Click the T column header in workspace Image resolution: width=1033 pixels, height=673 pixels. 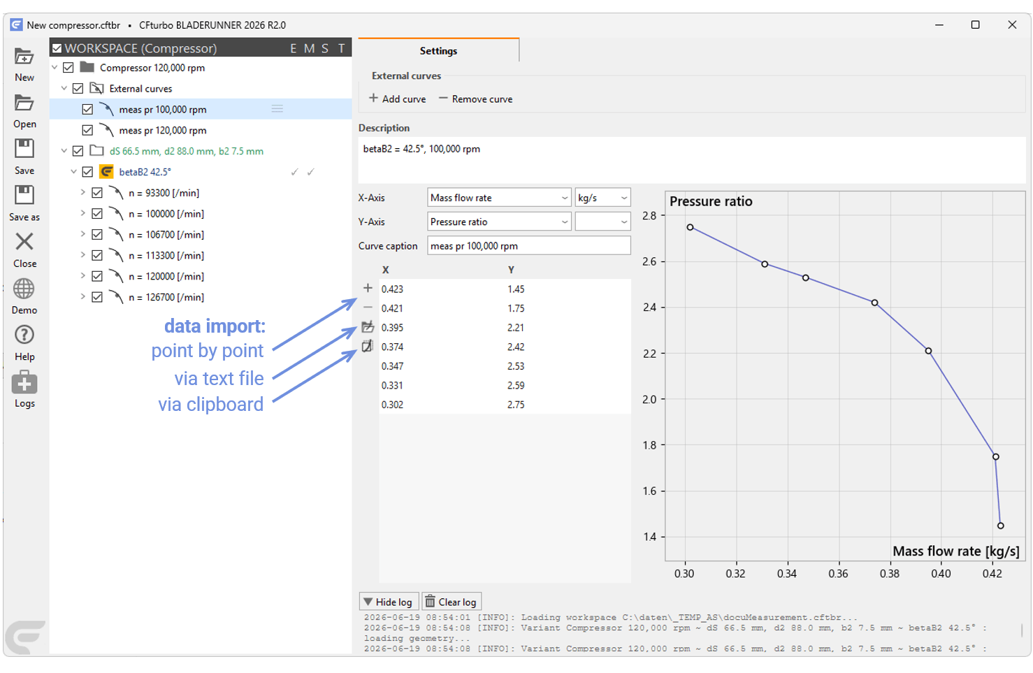pos(341,48)
